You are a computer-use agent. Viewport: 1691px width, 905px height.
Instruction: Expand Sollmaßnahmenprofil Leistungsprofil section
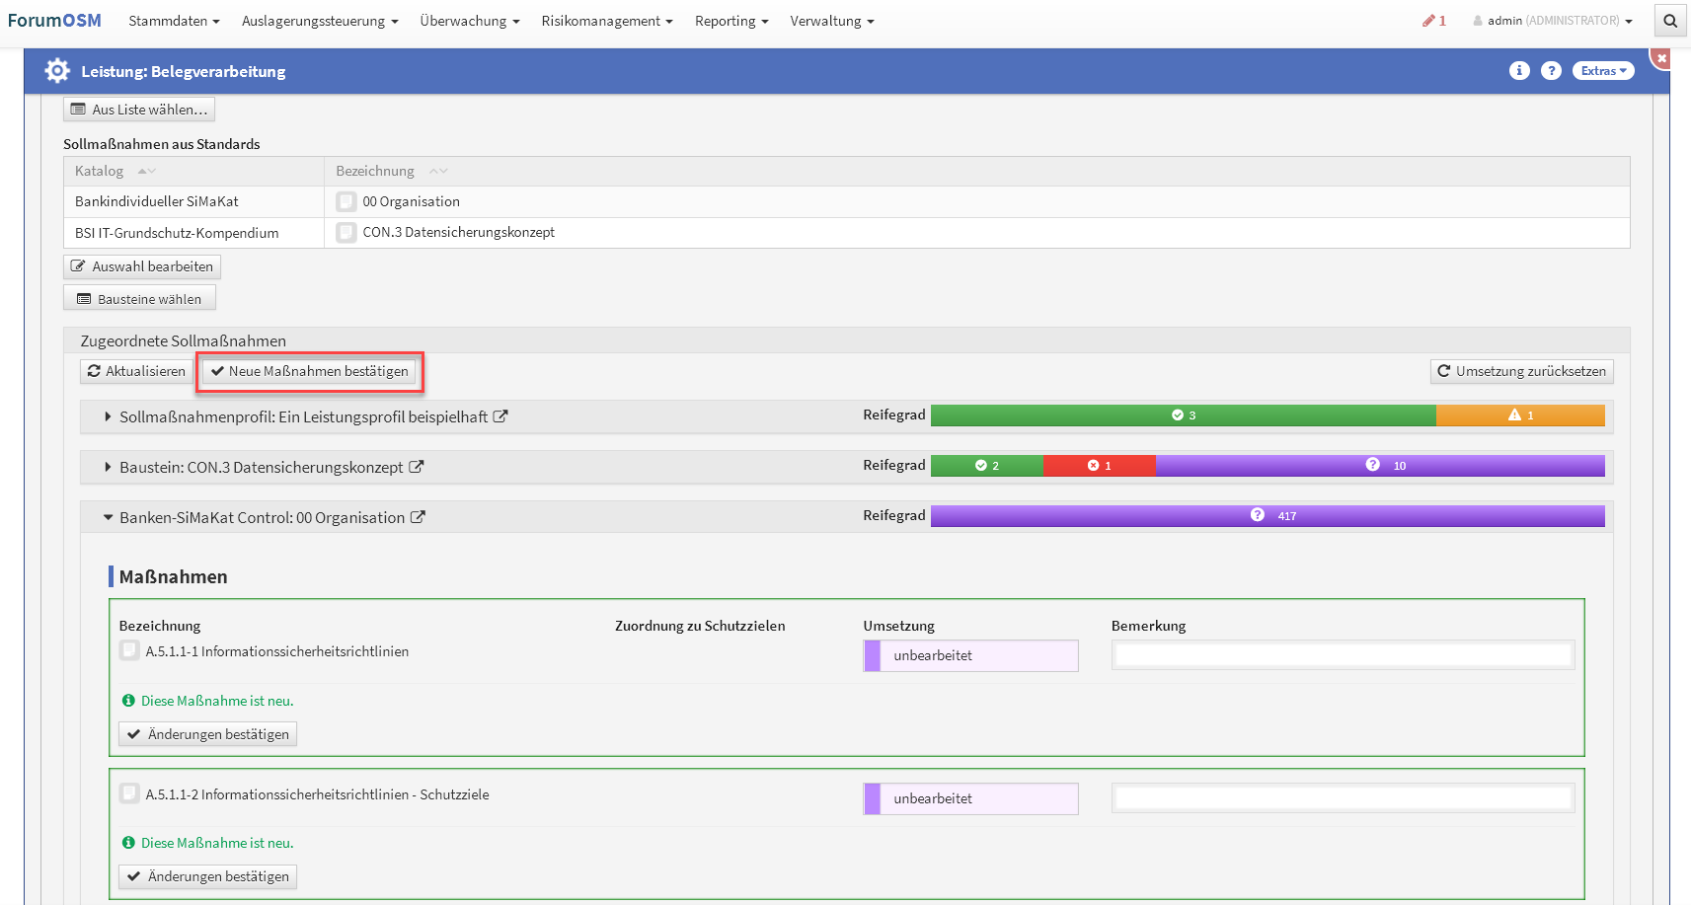coord(108,416)
